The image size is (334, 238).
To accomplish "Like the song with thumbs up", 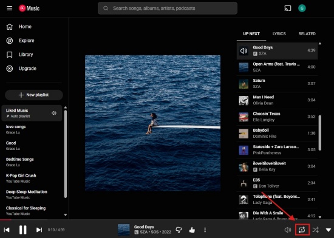I will [192, 230].
